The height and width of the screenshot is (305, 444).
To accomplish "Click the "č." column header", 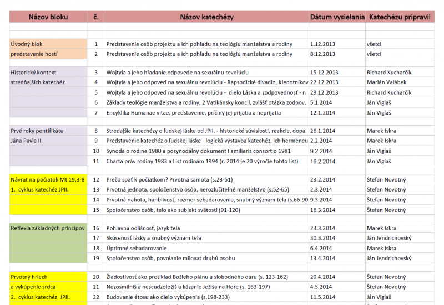I will [96, 17].
